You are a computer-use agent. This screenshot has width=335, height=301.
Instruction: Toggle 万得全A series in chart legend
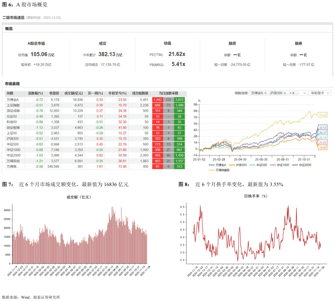pyautogui.click(x=217, y=165)
